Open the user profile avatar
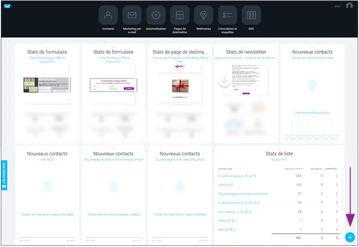The height and width of the screenshot is (247, 359). 349,6
